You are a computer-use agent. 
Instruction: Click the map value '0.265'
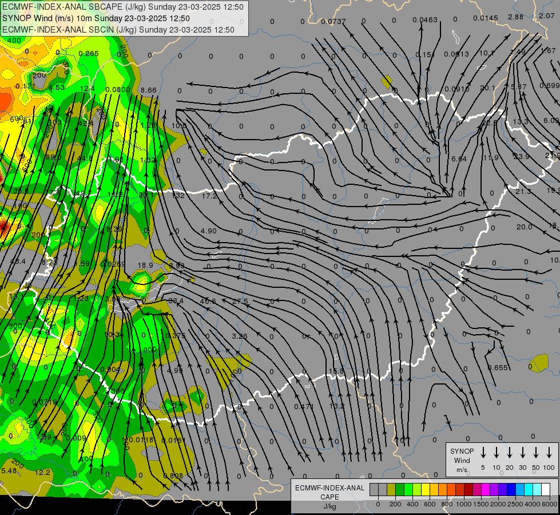89,54
